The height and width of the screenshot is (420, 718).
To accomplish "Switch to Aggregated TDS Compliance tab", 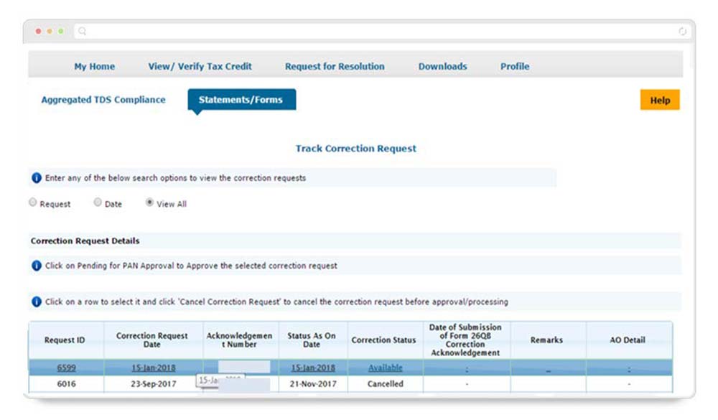I will [x=103, y=100].
